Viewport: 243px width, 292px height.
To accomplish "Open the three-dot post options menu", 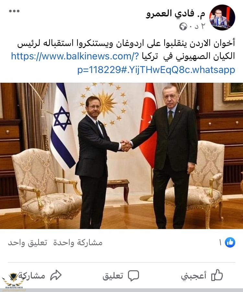I will 14,11.
